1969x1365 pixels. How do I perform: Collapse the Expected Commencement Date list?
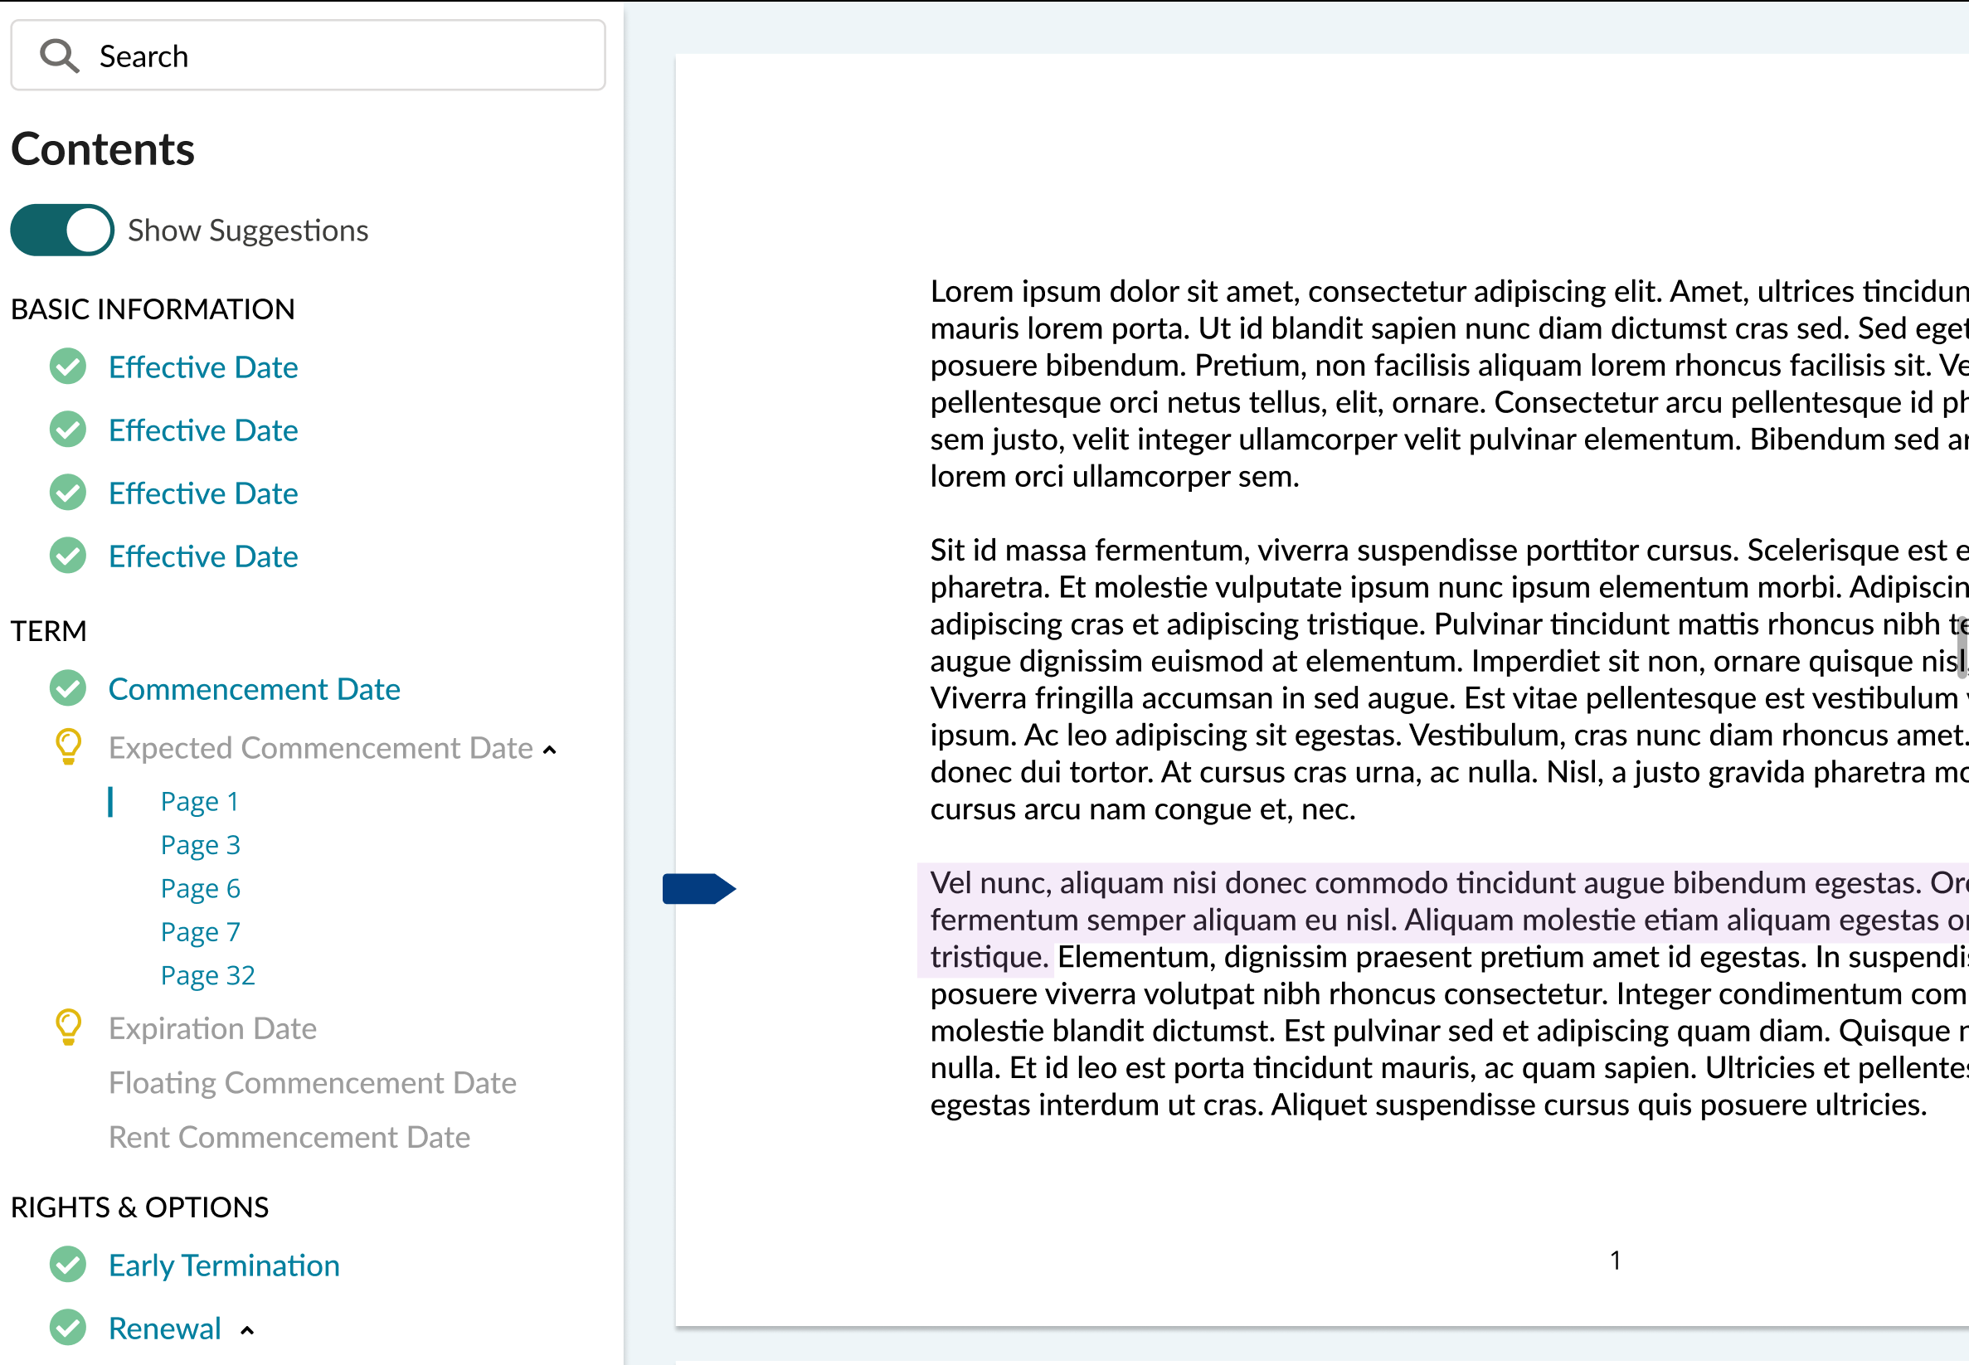[x=550, y=750]
